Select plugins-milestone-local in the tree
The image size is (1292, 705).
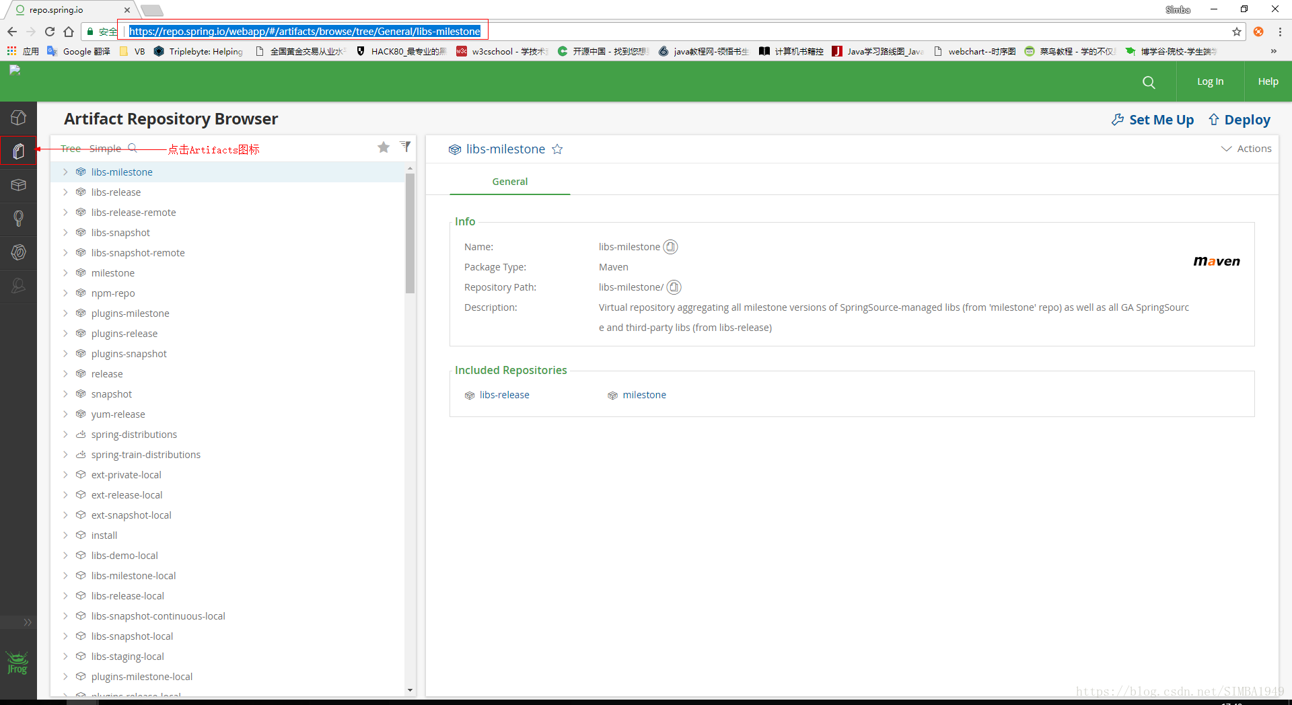click(x=141, y=677)
